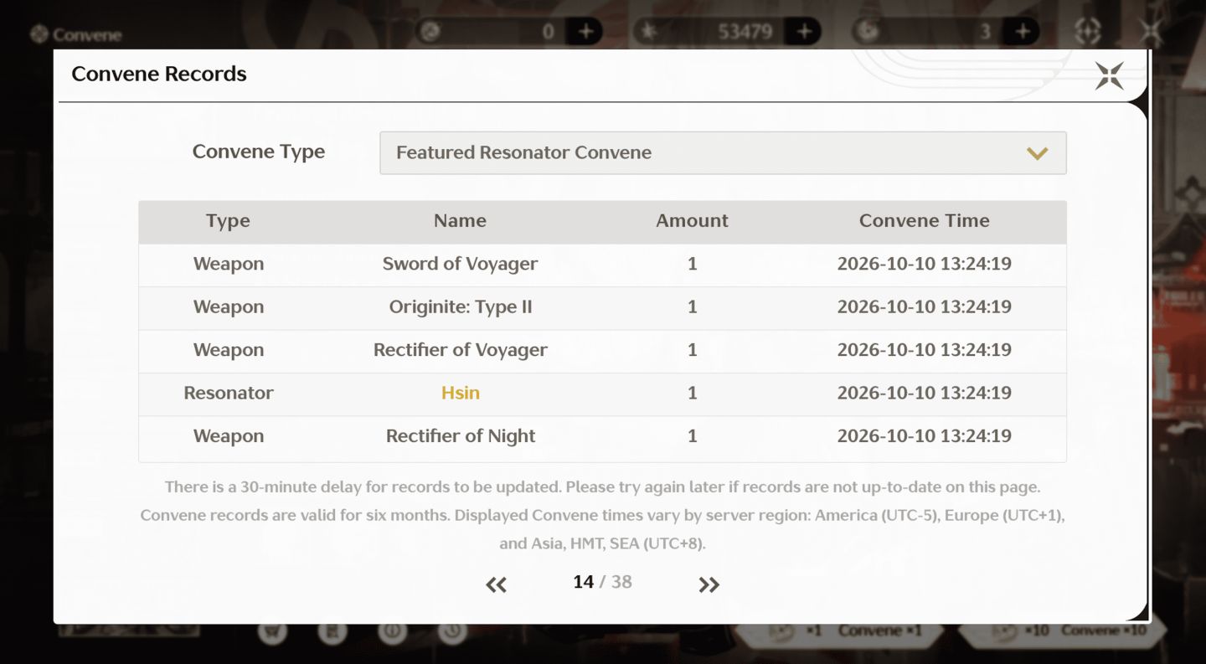The image size is (1206, 664).
Task: Click the target-frame icon in top bar
Action: pos(1088,32)
